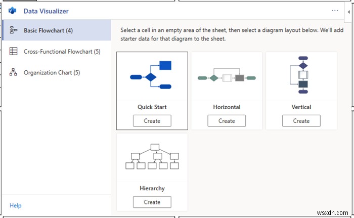
Task: Open the three-dots more options menu
Action: [335, 11]
